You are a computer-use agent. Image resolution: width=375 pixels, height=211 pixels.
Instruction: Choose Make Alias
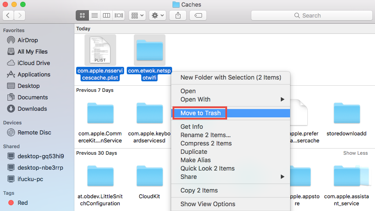pyautogui.click(x=231, y=160)
